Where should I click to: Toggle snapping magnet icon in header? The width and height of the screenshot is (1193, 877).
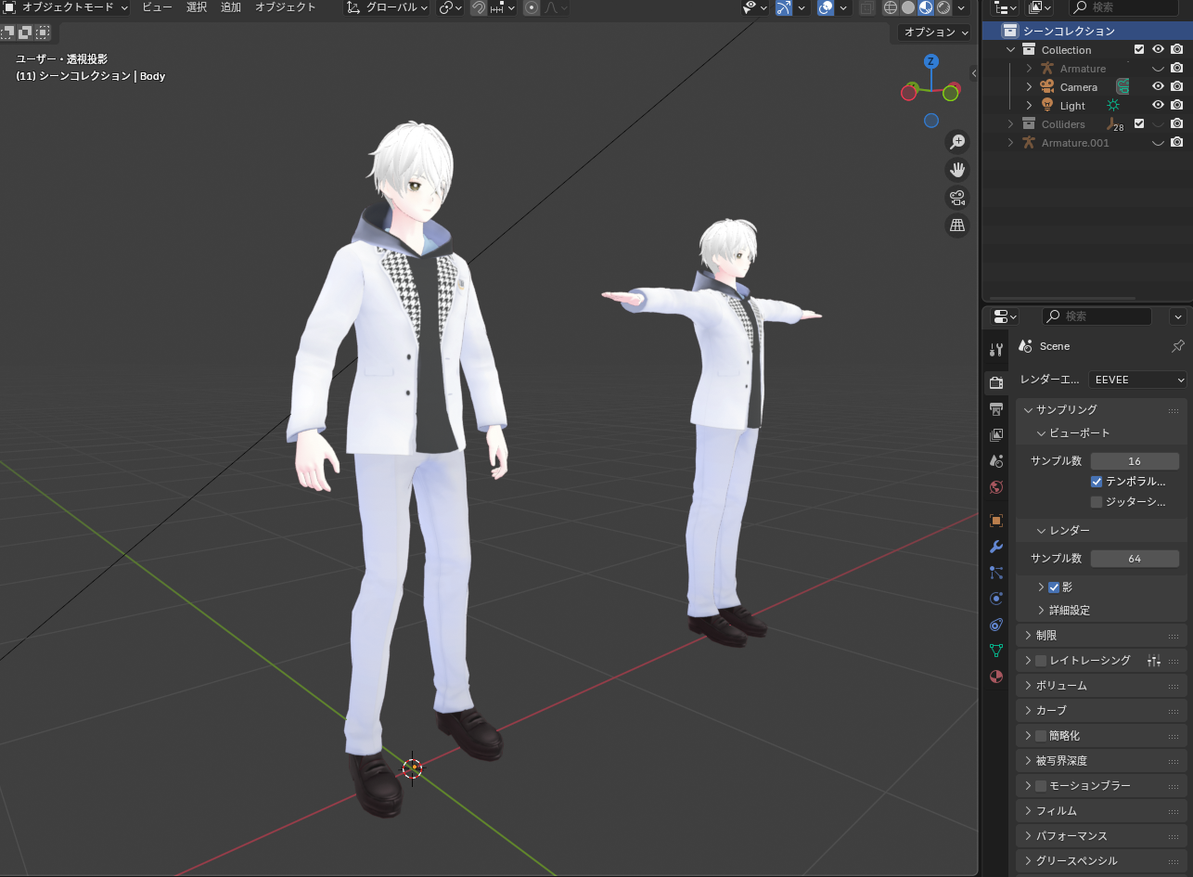(x=478, y=7)
